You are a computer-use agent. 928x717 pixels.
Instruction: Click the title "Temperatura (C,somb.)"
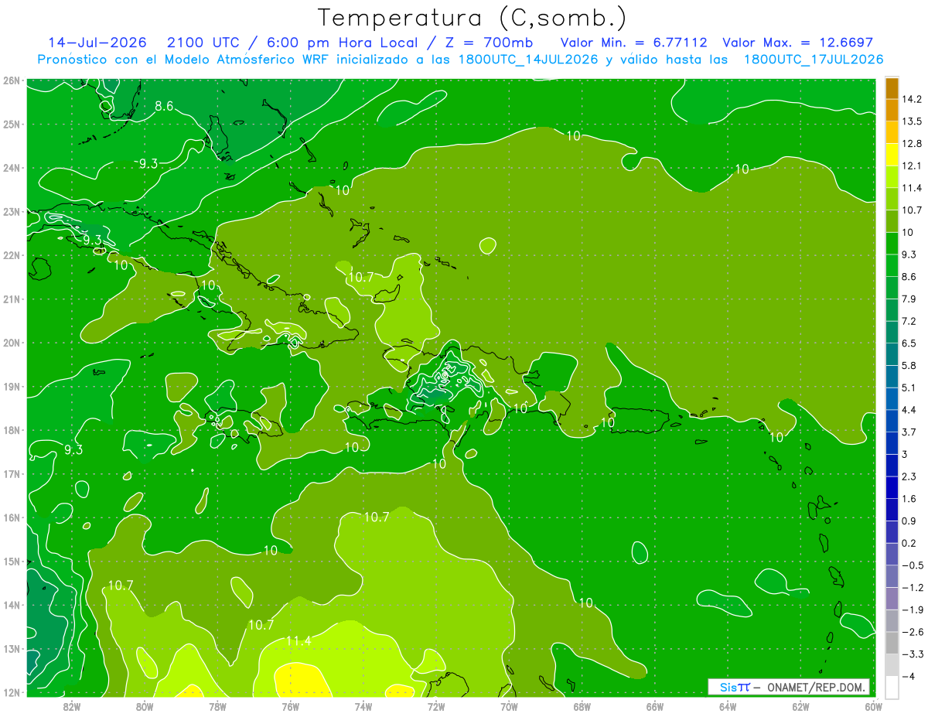[x=473, y=18]
